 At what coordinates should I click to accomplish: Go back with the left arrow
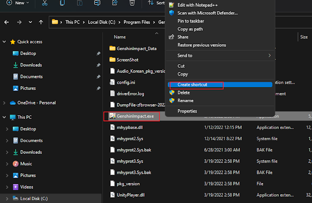tap(6, 22)
